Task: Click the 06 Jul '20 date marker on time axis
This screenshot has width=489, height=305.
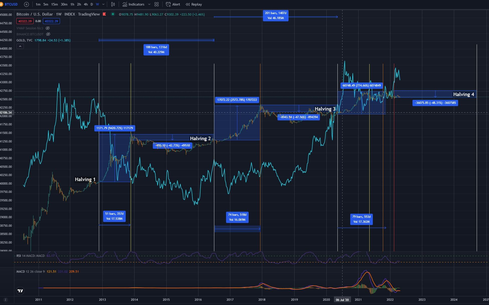Action: (342, 300)
